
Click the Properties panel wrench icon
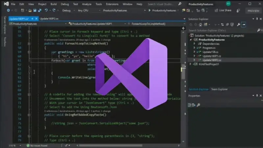198,105
